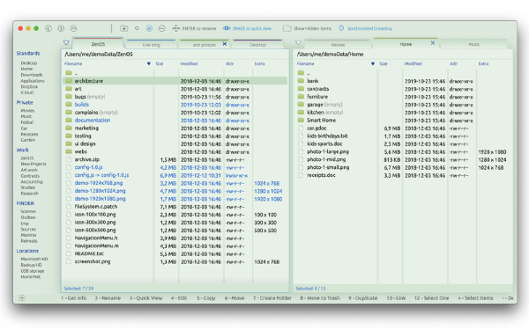Click the new folder plus icon in toolbar
Image resolution: width=529 pixels, height=330 pixels.
[123, 29]
